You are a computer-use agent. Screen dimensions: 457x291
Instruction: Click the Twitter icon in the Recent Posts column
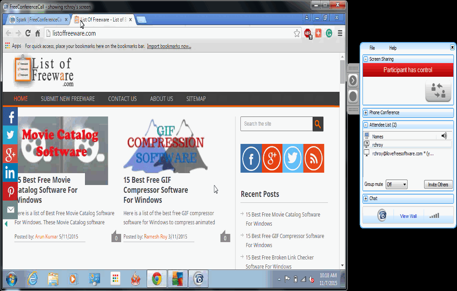click(x=292, y=159)
